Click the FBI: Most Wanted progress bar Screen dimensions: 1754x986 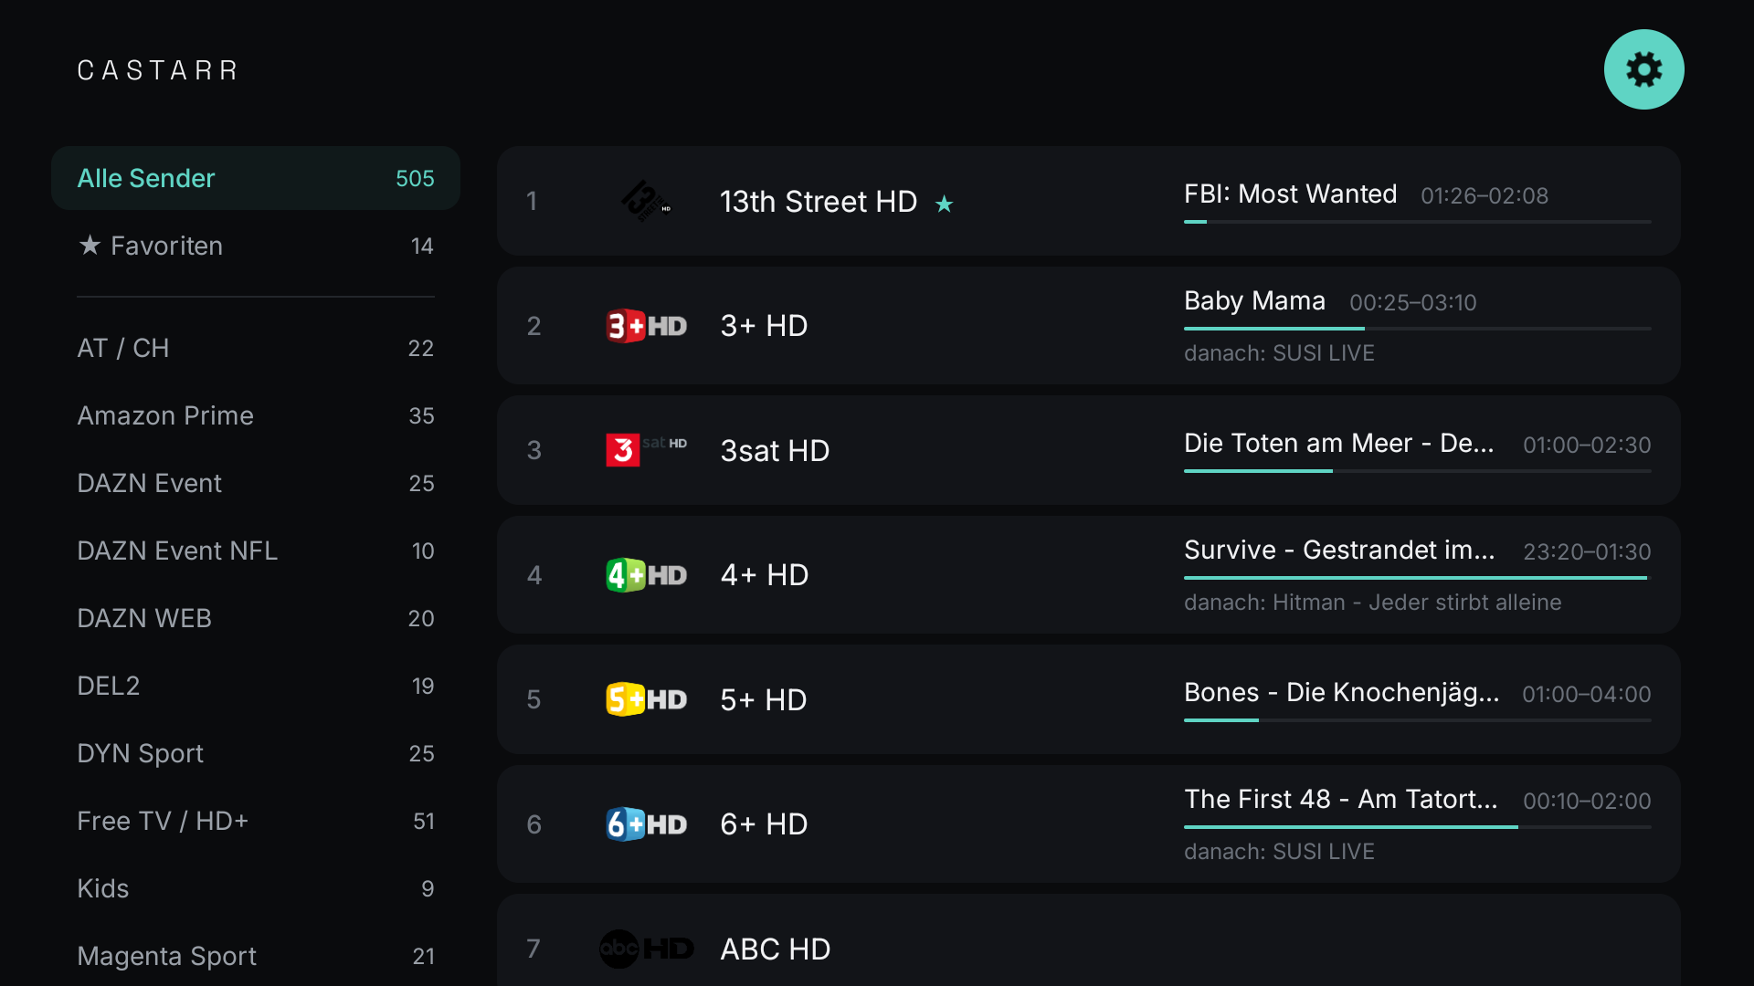[x=1417, y=222]
